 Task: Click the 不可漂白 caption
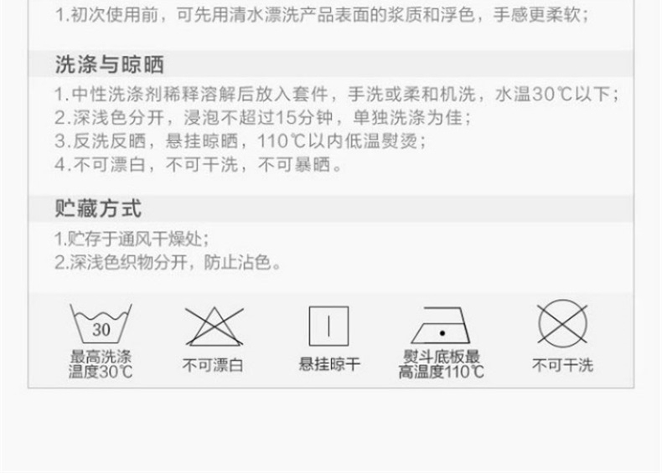point(213,365)
